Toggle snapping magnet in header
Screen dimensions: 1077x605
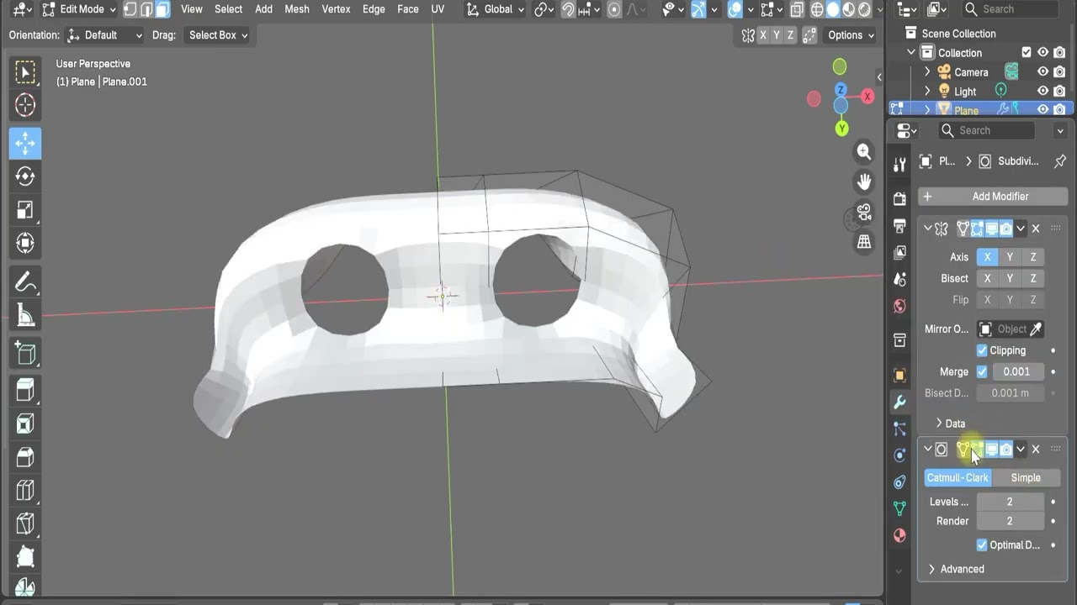(568, 9)
